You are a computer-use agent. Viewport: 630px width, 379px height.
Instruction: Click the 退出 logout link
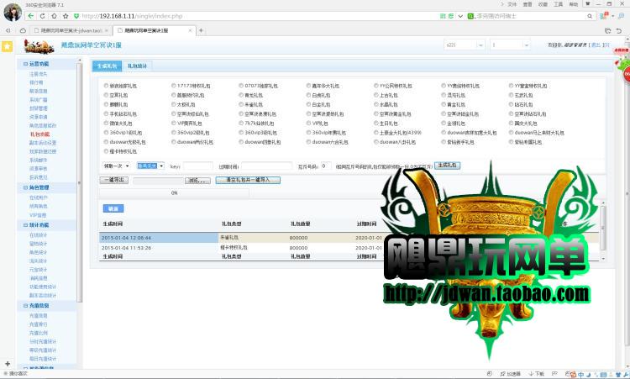(x=596, y=45)
